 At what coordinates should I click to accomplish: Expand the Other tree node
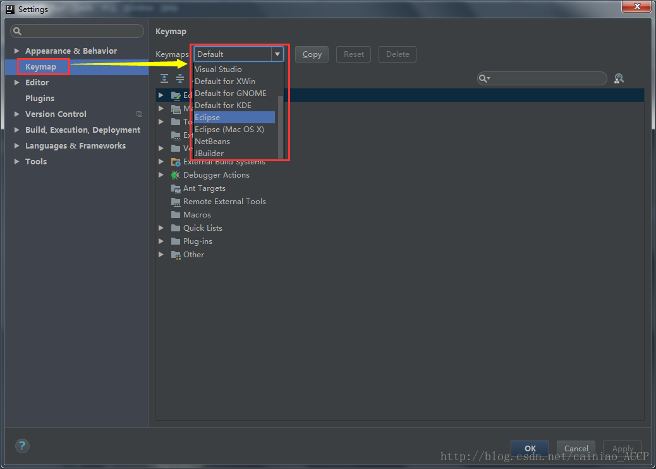[161, 254]
